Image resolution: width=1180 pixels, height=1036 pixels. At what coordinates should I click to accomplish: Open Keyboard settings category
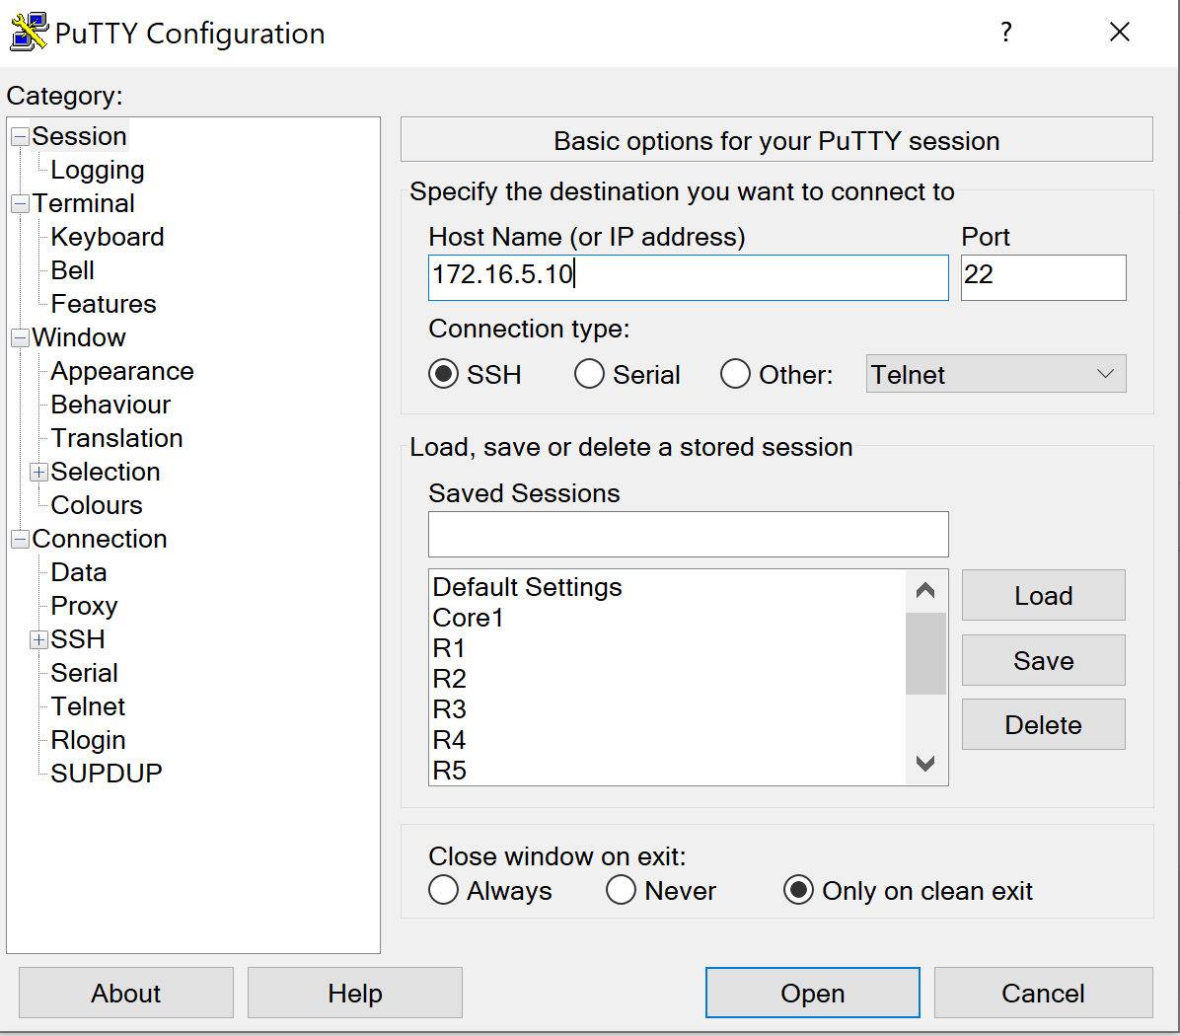(107, 237)
